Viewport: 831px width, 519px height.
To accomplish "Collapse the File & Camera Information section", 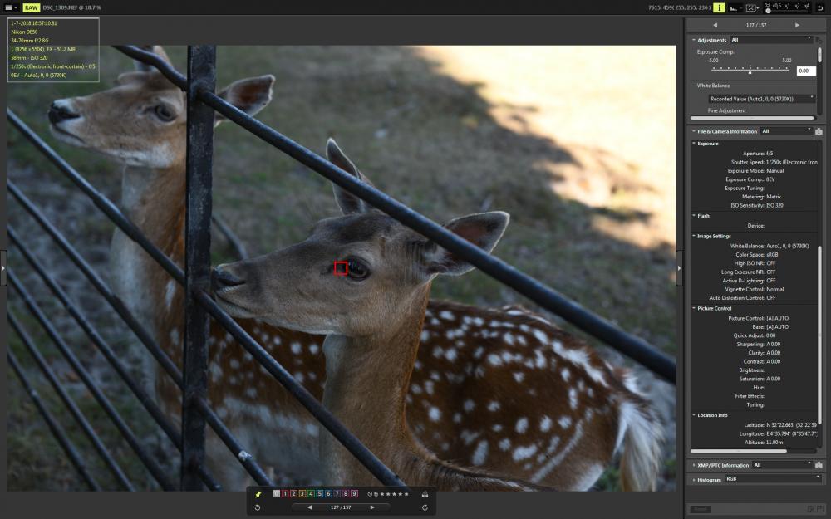I will click(694, 131).
